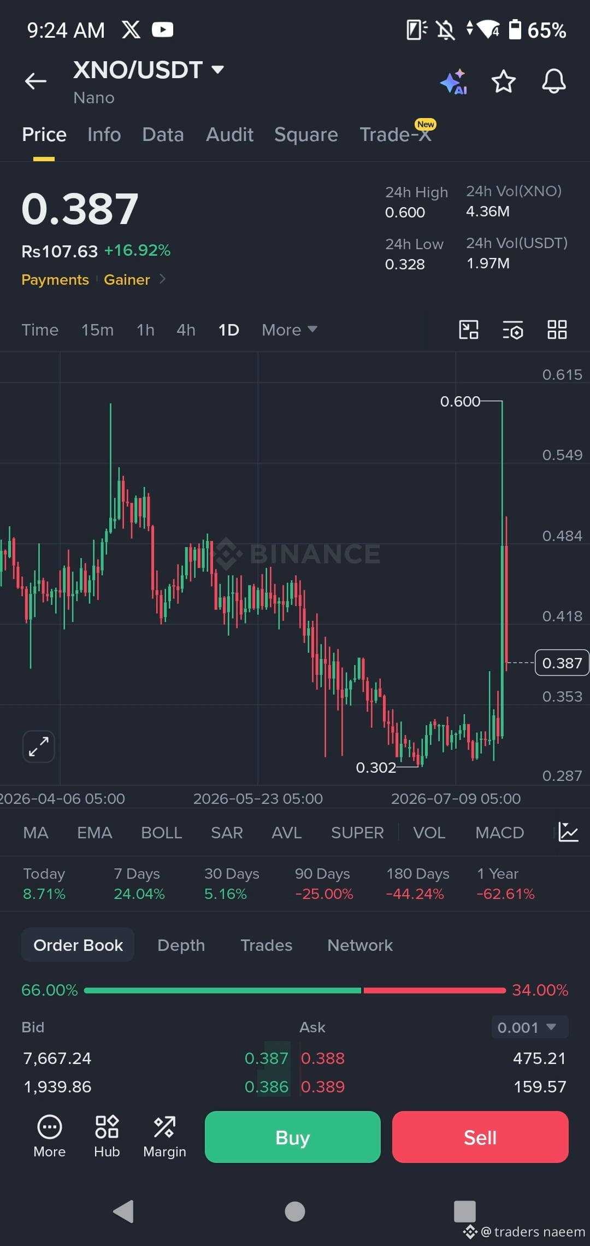The height and width of the screenshot is (1246, 590).
Task: Select the 4h chart interval
Action: coord(186,330)
